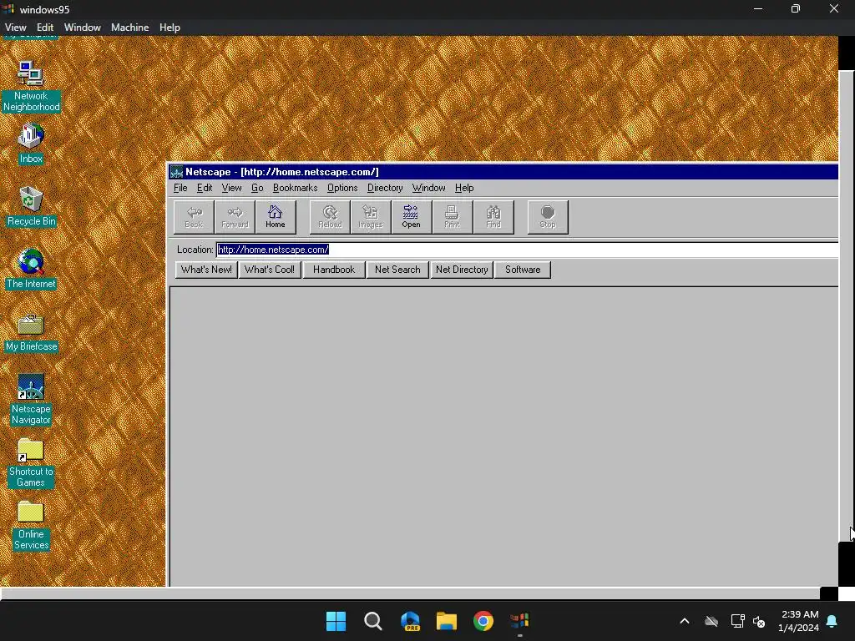Open Netscape File menu
Screen dimensions: 855x641
click(x=180, y=188)
